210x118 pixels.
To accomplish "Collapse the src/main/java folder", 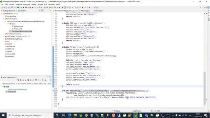I will (x=4, y=19).
